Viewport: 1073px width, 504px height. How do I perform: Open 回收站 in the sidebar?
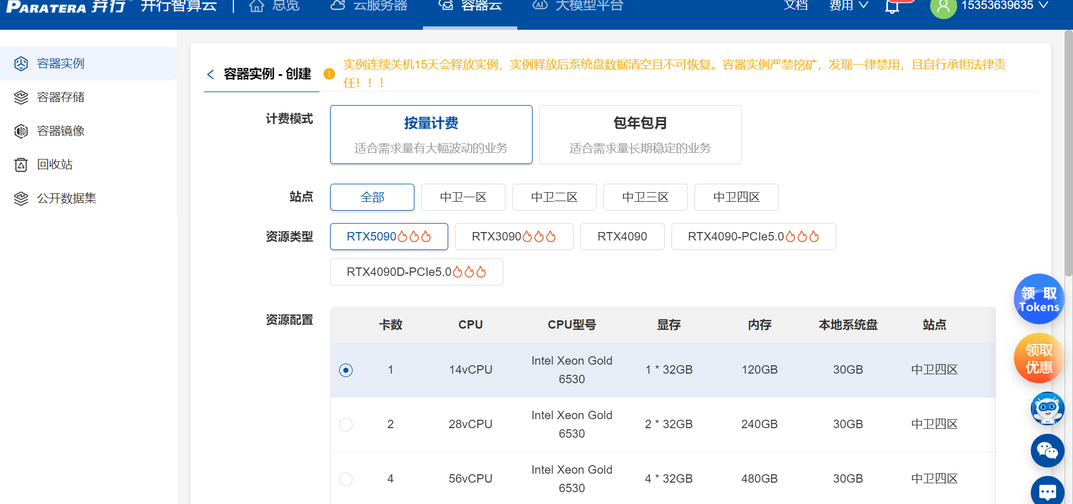point(88,165)
